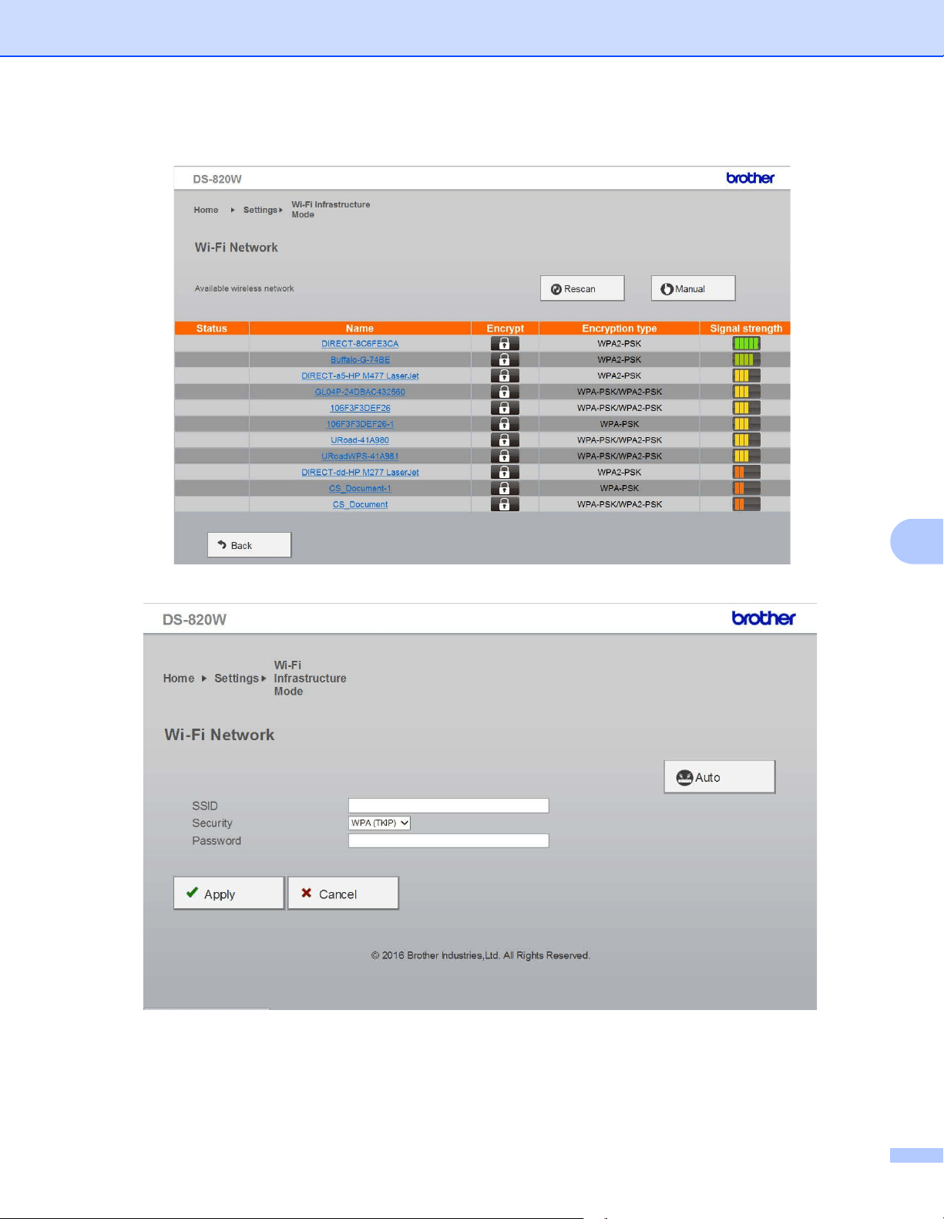
Task: Select network DIRECT-a5-HP M477 LaserJet
Action: 360,376
